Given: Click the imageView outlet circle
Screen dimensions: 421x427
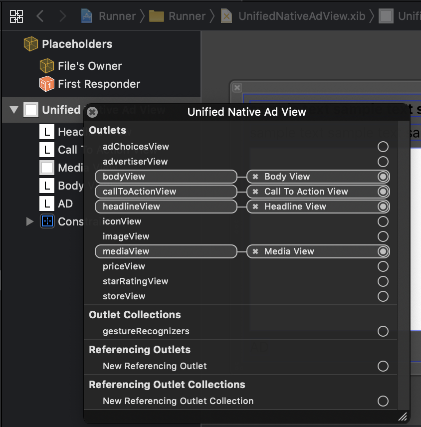Looking at the screenshot, I should click(x=383, y=236).
